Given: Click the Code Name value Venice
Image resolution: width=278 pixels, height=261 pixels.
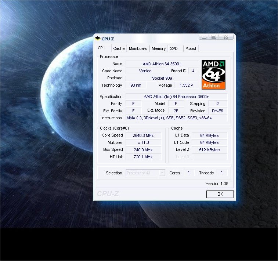Looking at the screenshot, I should [145, 71].
